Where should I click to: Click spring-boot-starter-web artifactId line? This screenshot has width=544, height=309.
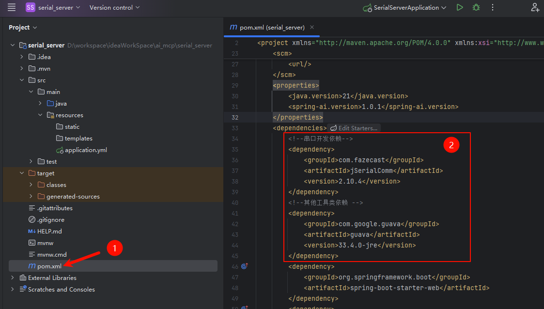pyautogui.click(x=397, y=288)
